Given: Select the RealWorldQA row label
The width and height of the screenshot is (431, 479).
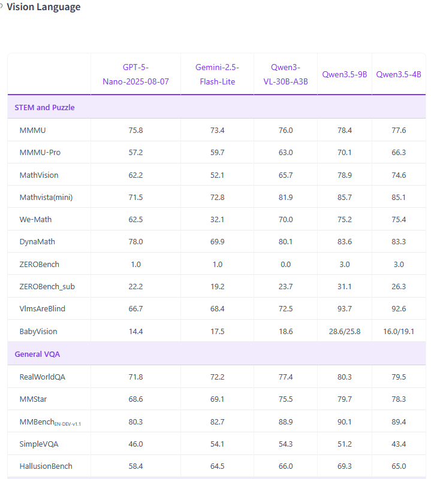Looking at the screenshot, I should click(x=41, y=377).
